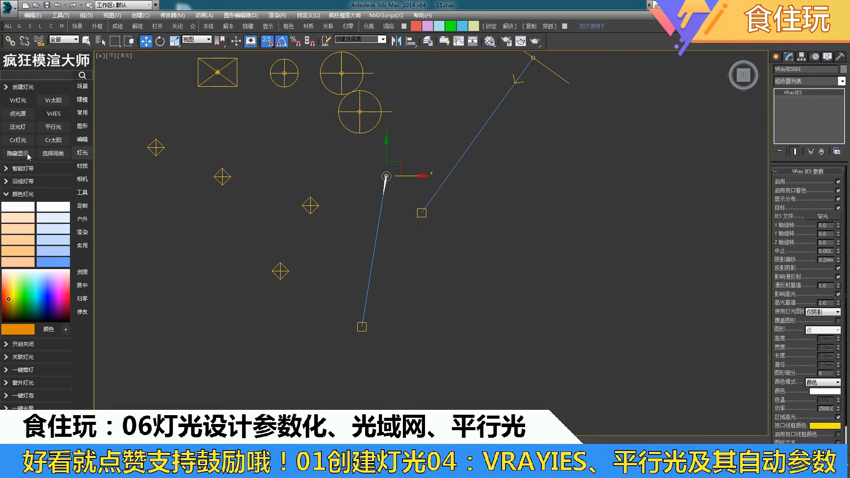The width and height of the screenshot is (850, 478).
Task: Activate the Mirror tool on the toolbar
Action: 396,41
